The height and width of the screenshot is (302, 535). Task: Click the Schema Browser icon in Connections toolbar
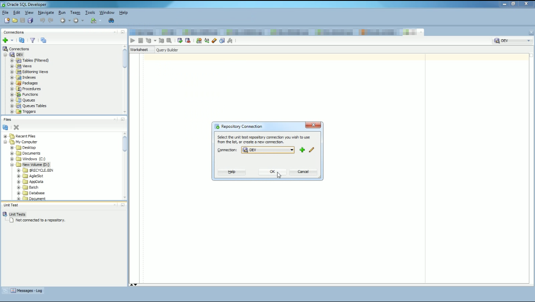coord(43,40)
